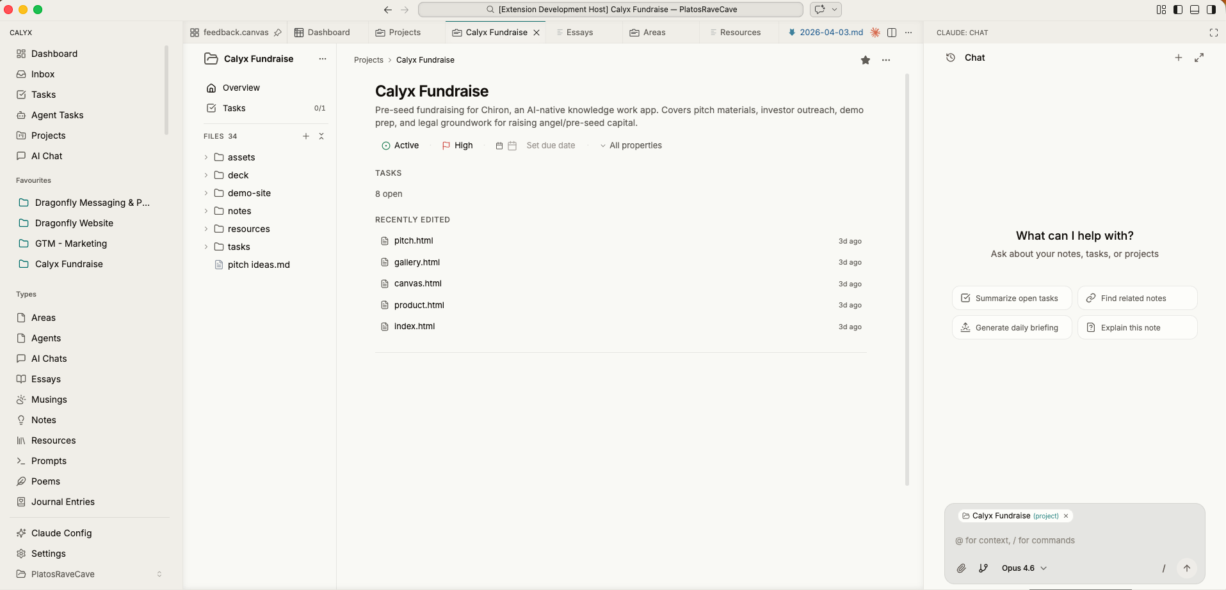Open chat history clock icon

951,58
